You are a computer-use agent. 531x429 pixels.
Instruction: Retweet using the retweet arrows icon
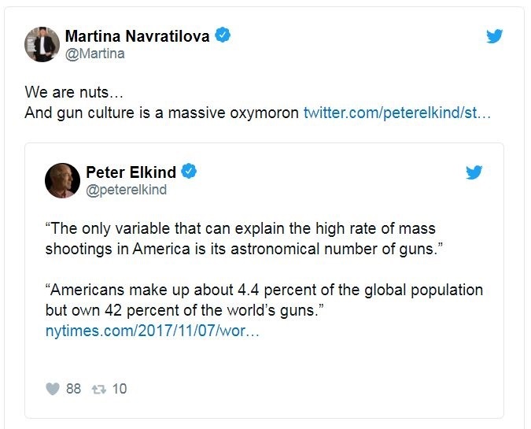click(99, 389)
